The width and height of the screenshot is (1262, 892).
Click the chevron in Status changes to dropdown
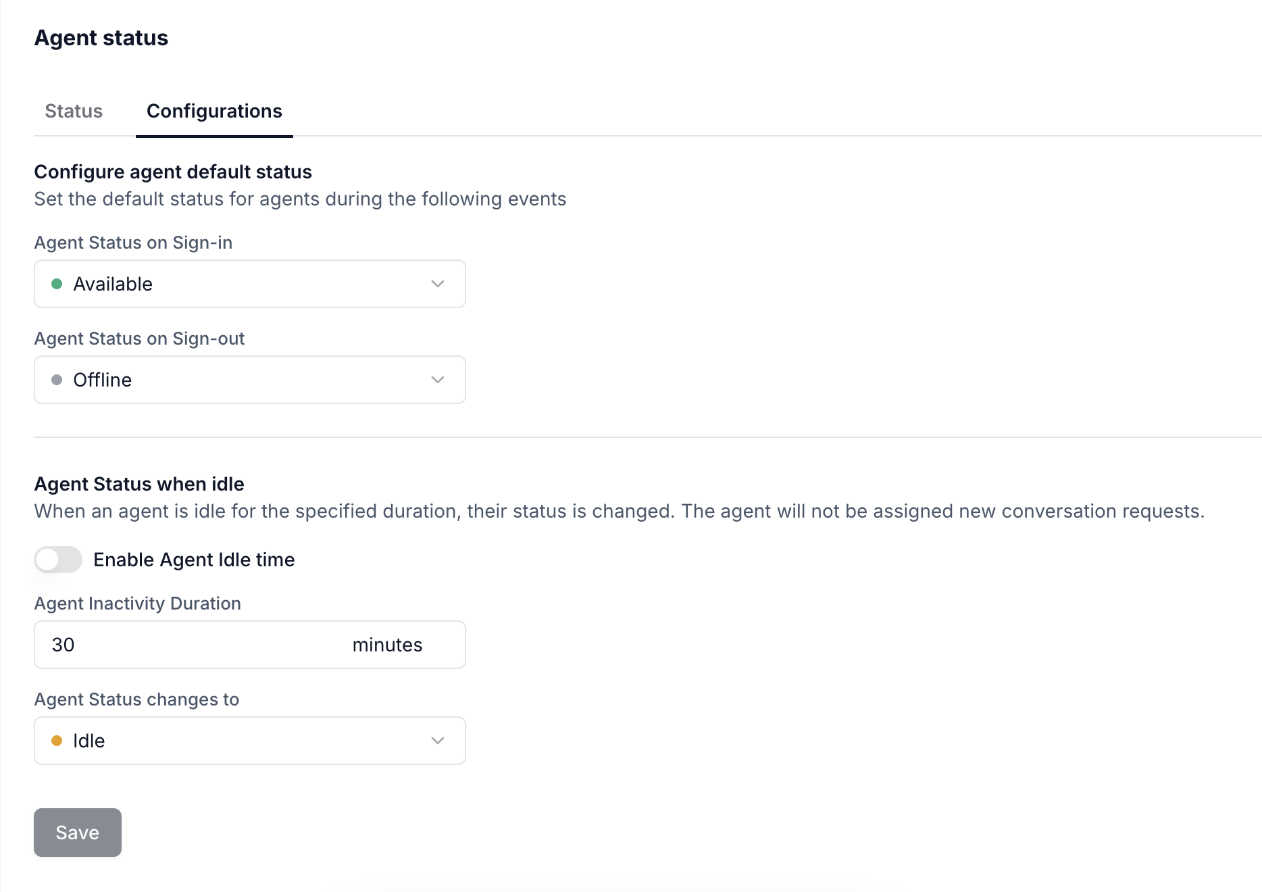(x=438, y=741)
